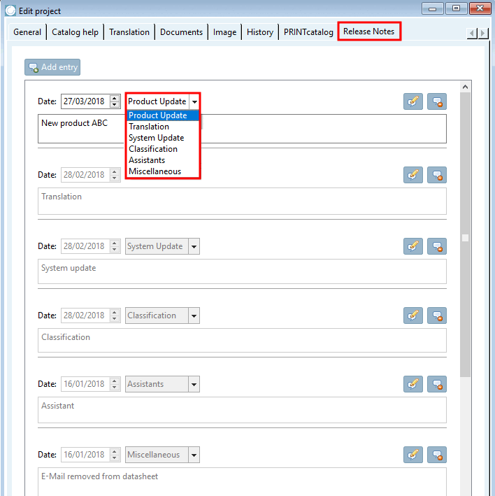Viewport: 495px width, 496px height.
Task: Collapse the Product Update dropdown arrow
Action: tap(194, 101)
